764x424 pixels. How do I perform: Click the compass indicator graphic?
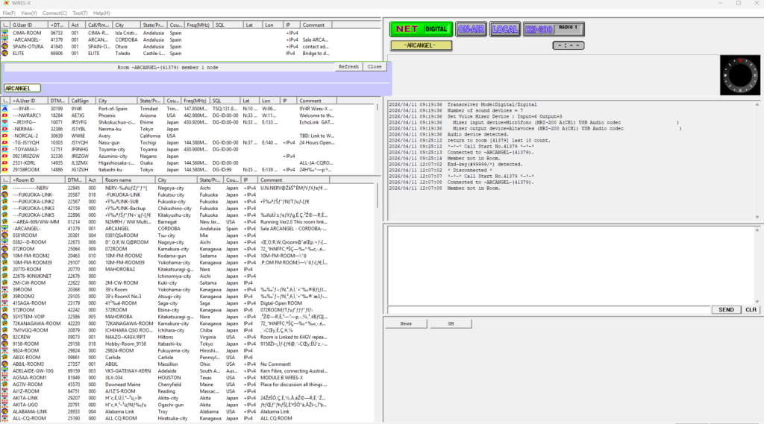point(739,75)
